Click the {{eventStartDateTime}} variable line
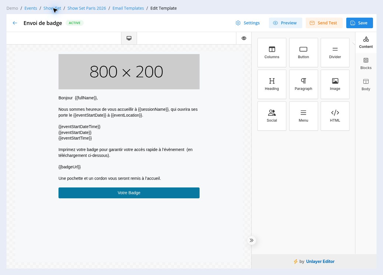This screenshot has width=383, height=275. (x=79, y=127)
